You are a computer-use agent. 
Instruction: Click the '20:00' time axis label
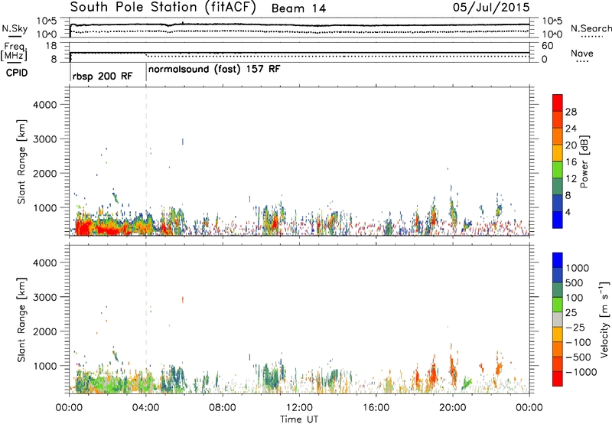point(453,408)
